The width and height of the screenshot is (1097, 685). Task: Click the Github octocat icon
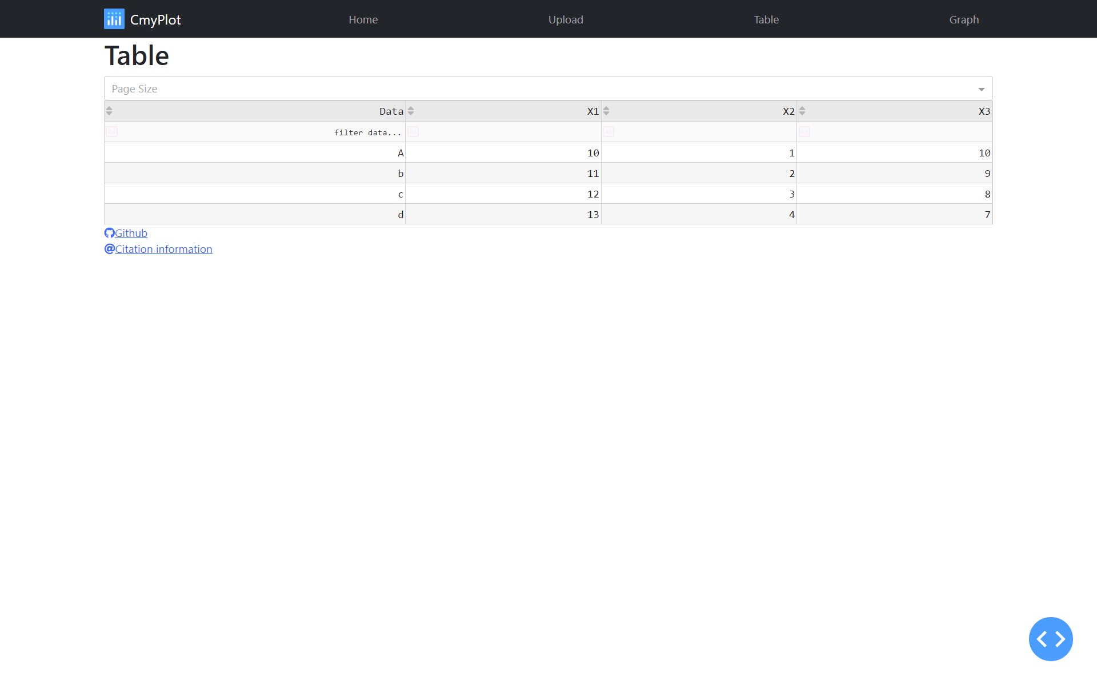(x=109, y=233)
